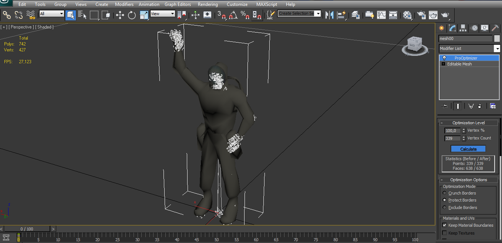Activate the Select Object tool
The width and height of the screenshot is (502, 243).
click(x=70, y=15)
